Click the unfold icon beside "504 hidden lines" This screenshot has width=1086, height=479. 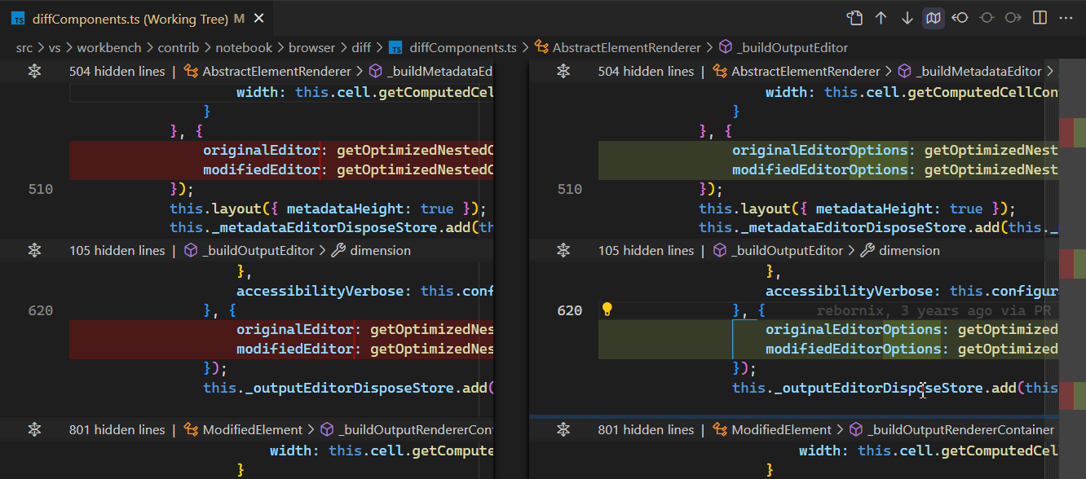coord(33,71)
